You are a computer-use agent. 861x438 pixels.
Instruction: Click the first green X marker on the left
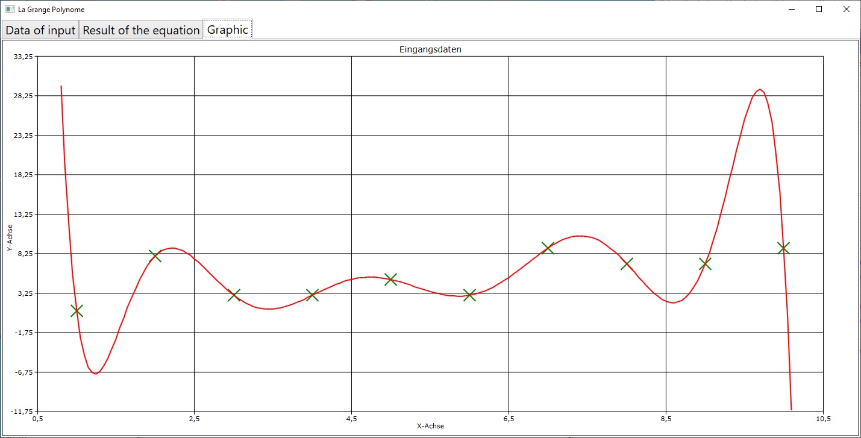[77, 311]
